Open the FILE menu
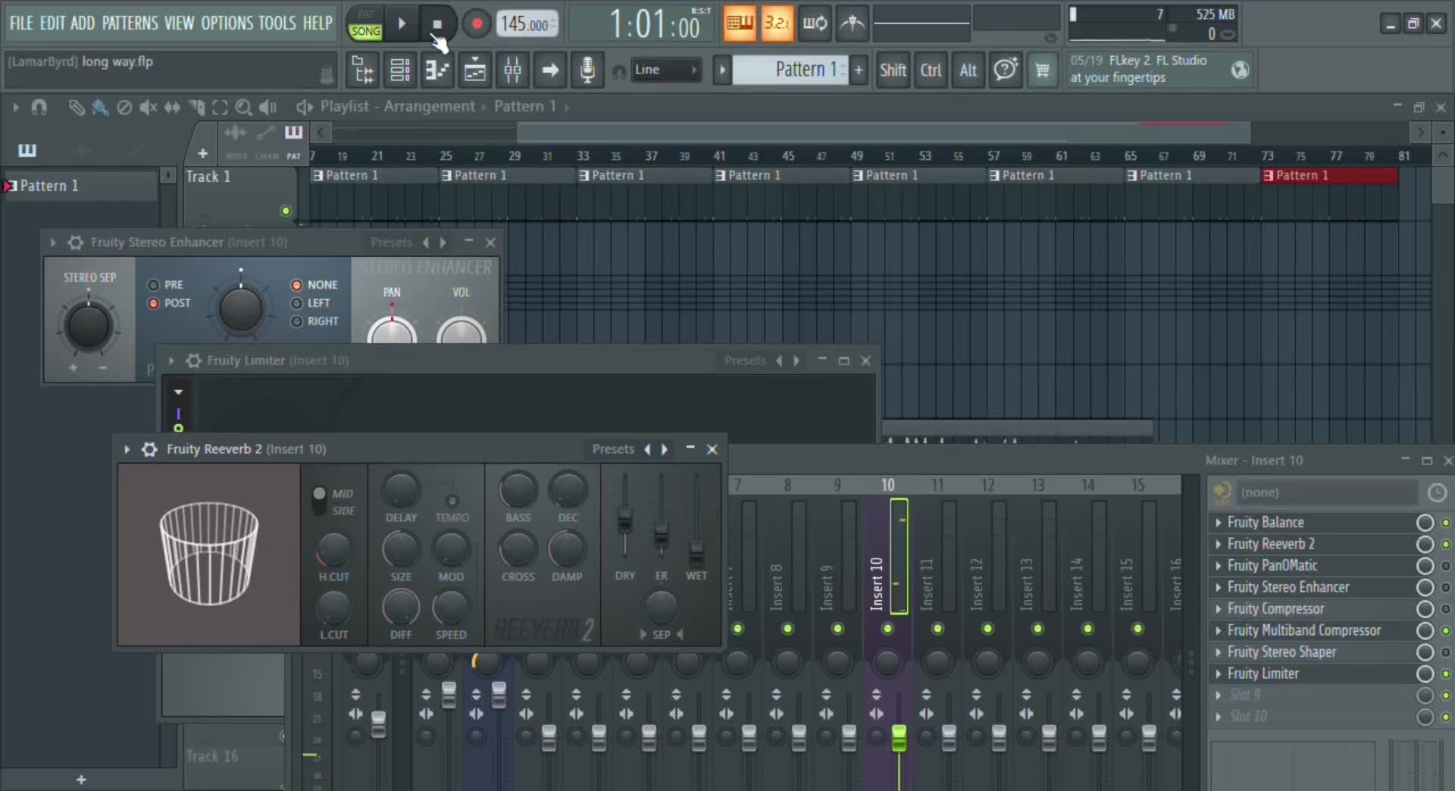Viewport: 1455px width, 791px height. coord(21,23)
